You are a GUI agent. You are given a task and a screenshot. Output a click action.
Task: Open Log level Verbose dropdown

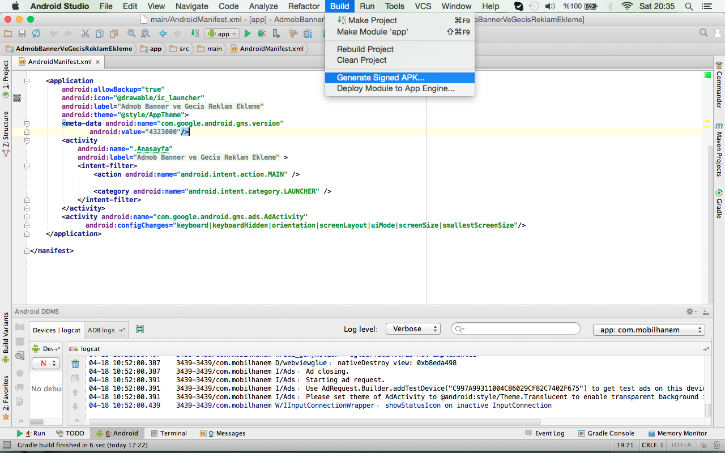[413, 329]
